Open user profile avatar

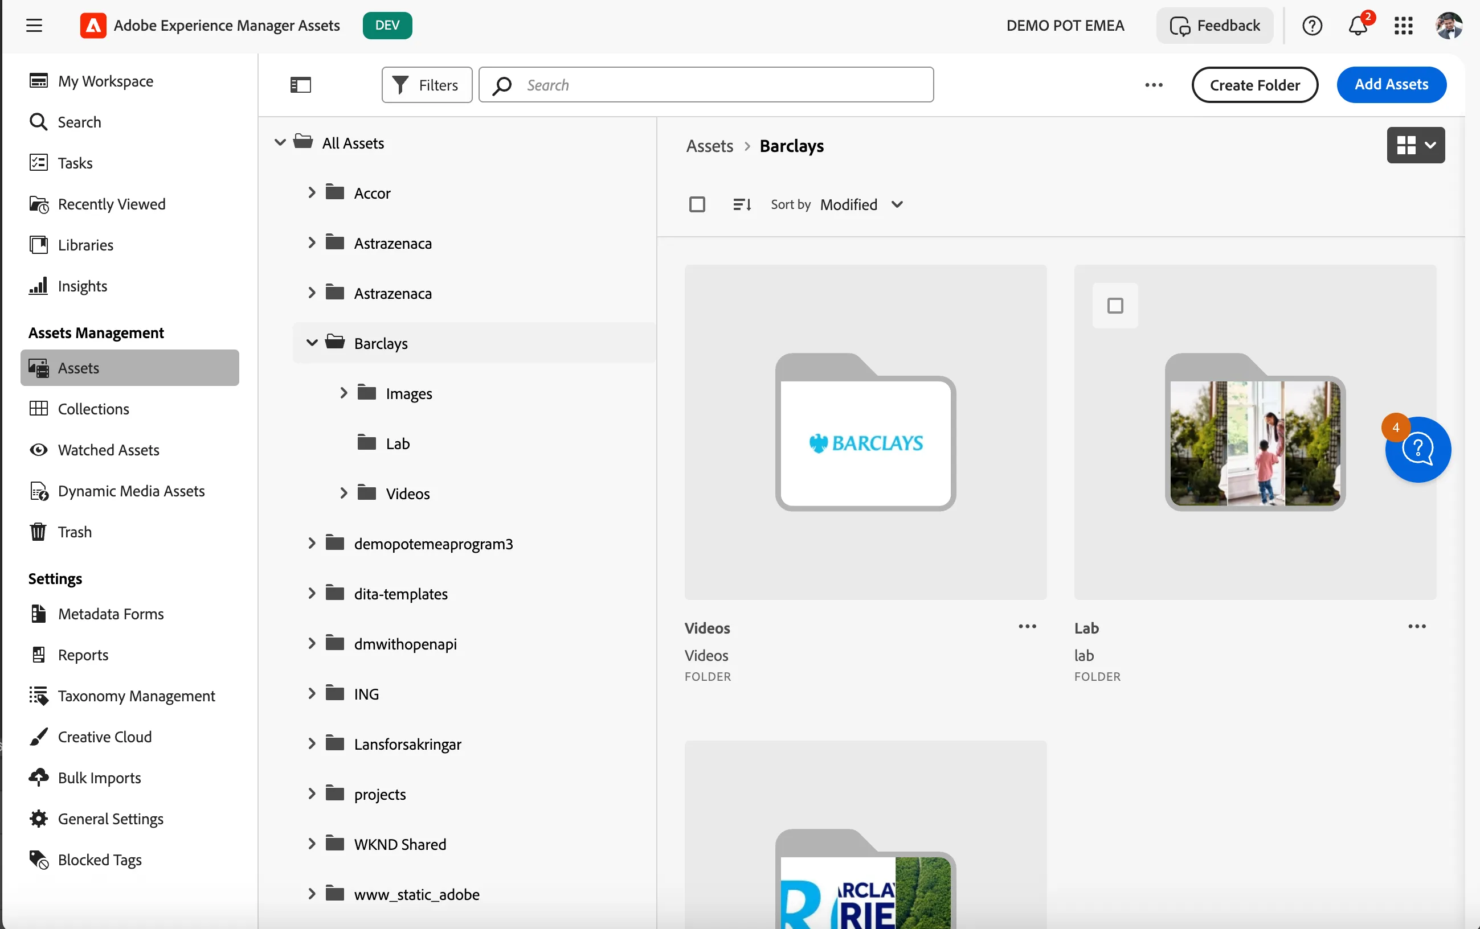tap(1449, 25)
